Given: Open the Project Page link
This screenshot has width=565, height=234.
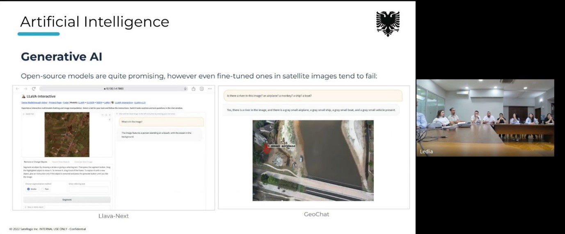Looking at the screenshot, I should [x=54, y=102].
